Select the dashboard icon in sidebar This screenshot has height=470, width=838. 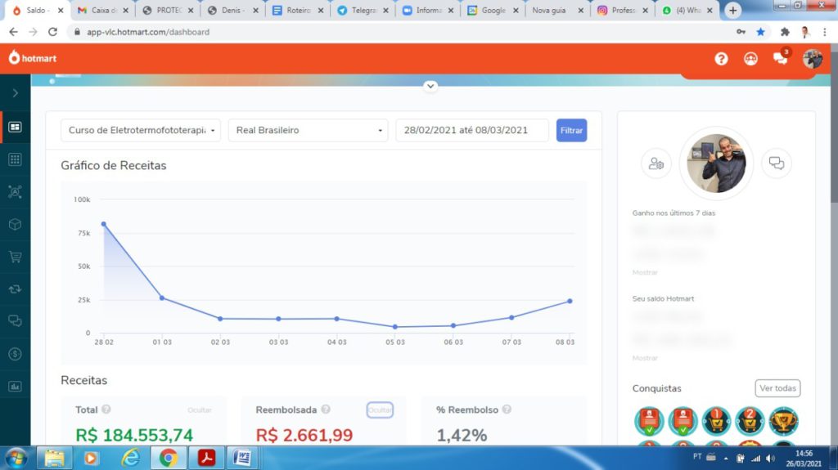pyautogui.click(x=15, y=127)
